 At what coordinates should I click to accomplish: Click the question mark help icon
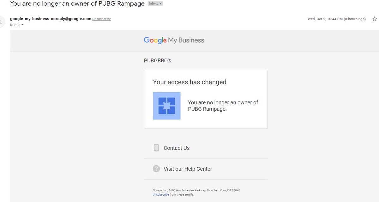pyautogui.click(x=156, y=169)
